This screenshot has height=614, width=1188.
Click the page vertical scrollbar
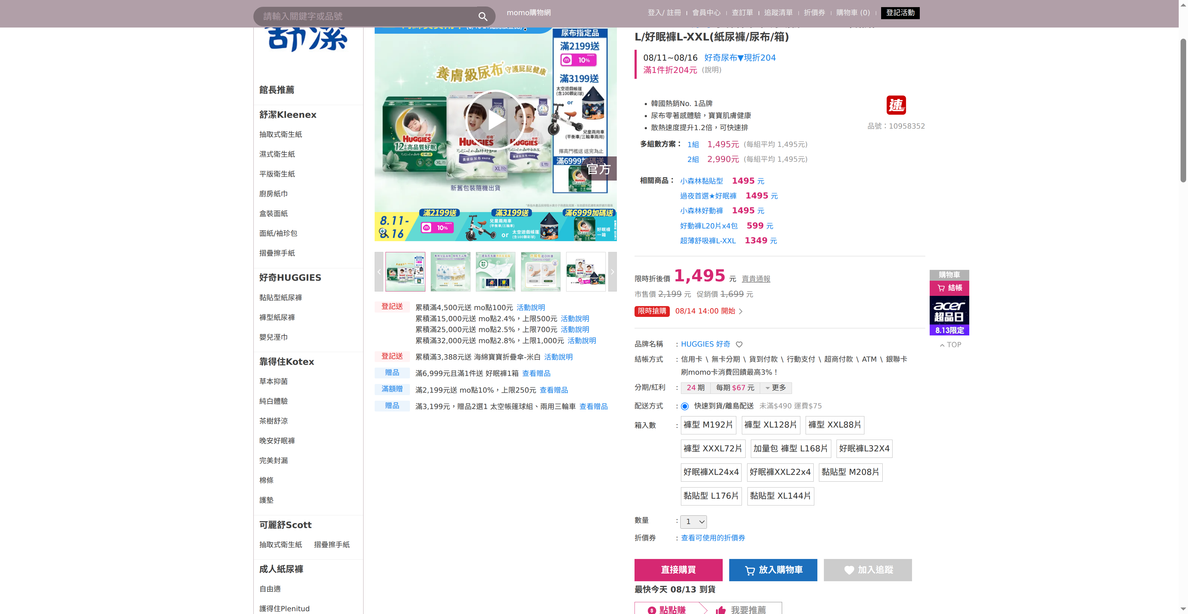point(1183,111)
